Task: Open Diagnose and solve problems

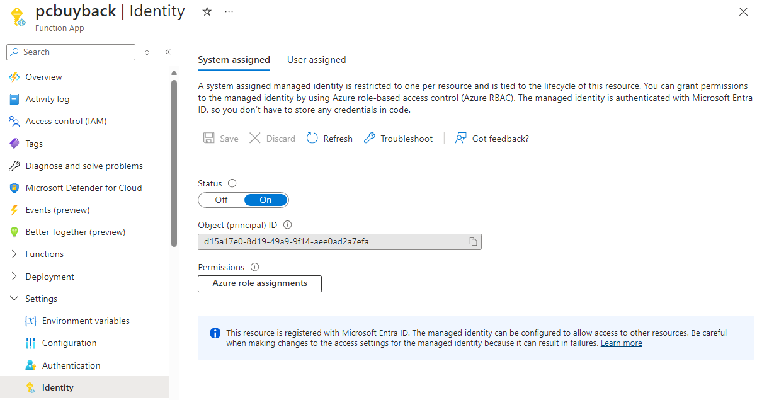Action: coord(85,166)
